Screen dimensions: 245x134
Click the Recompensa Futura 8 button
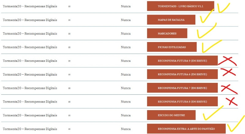(x=182, y=101)
